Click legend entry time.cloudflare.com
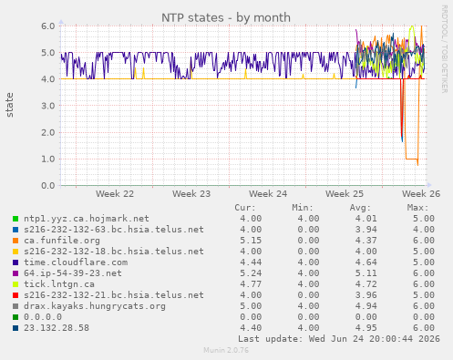Image resolution: width=453 pixels, height=360 pixels. (x=76, y=262)
